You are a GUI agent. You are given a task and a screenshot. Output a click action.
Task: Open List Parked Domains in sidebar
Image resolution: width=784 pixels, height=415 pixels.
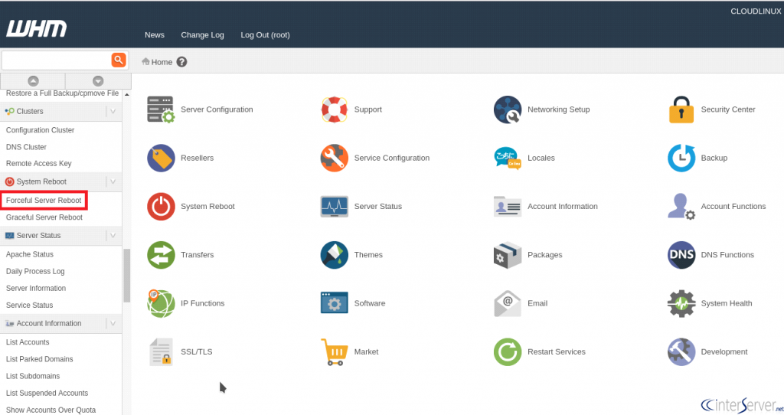point(40,360)
